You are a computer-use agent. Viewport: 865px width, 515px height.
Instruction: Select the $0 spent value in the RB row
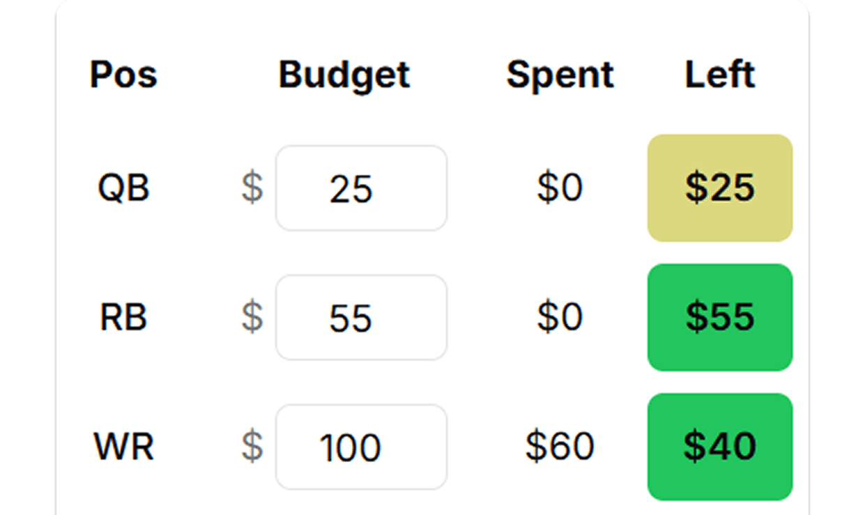pyautogui.click(x=558, y=317)
